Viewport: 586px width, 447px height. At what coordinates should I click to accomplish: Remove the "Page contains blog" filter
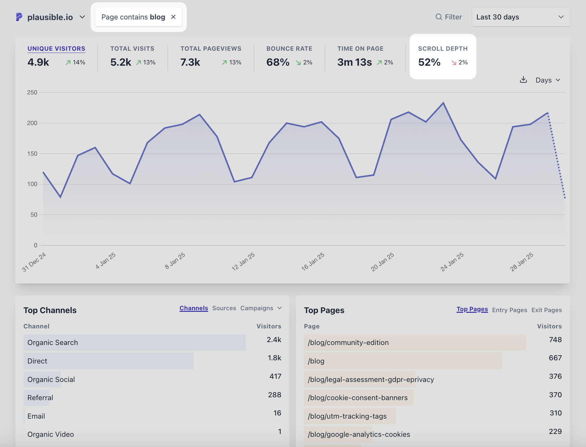[x=173, y=16]
